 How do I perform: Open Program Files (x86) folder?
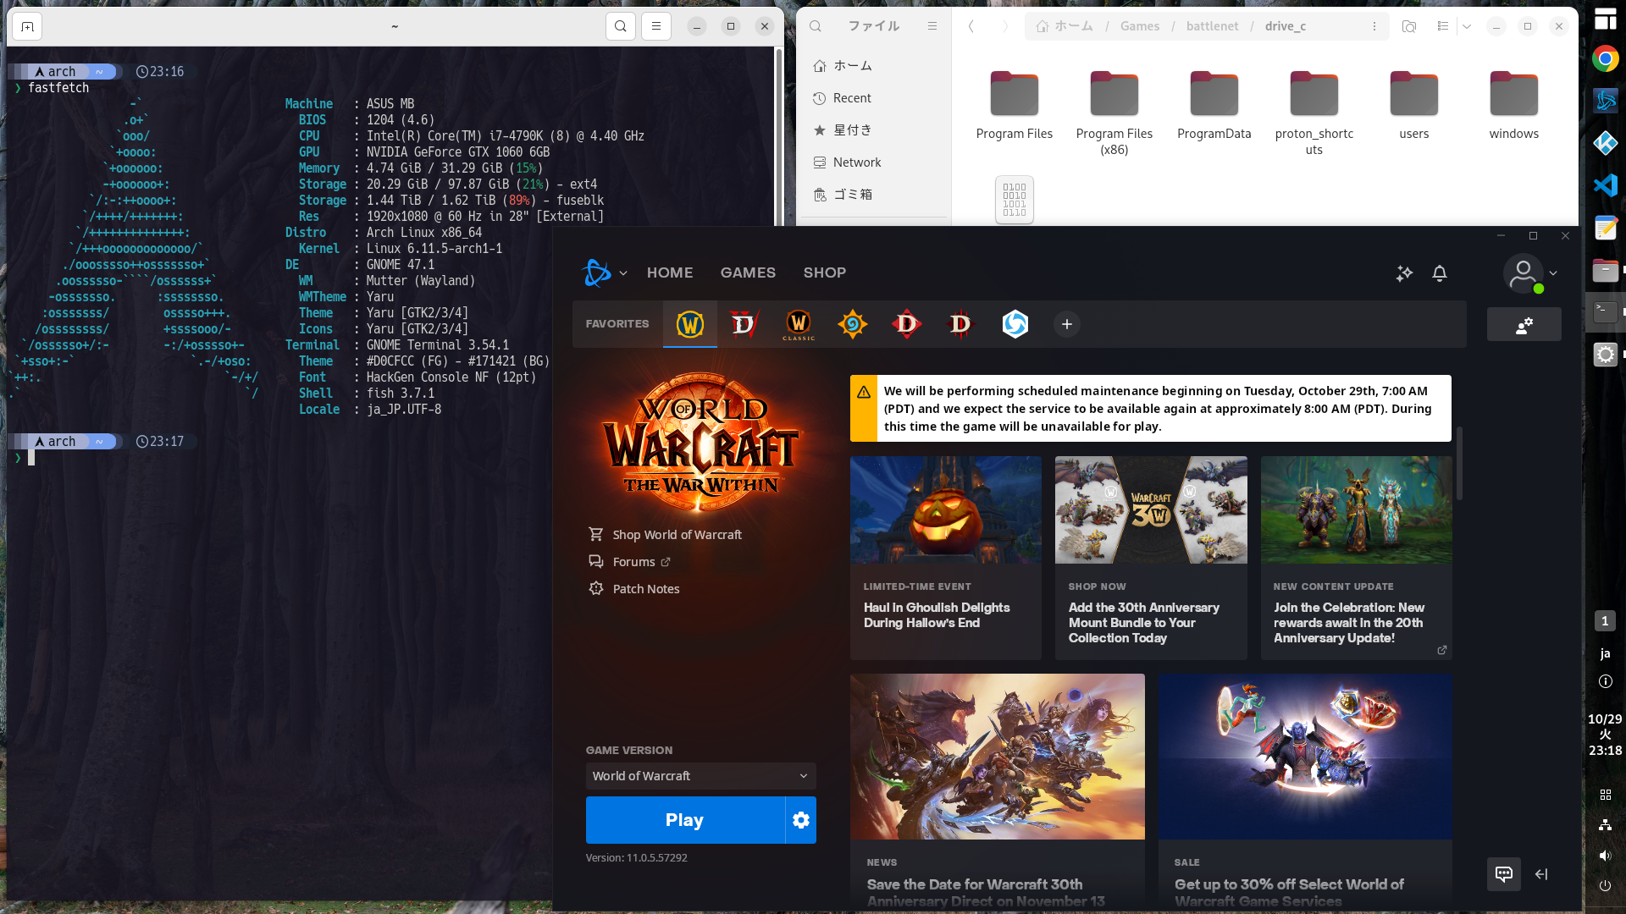click(x=1114, y=113)
